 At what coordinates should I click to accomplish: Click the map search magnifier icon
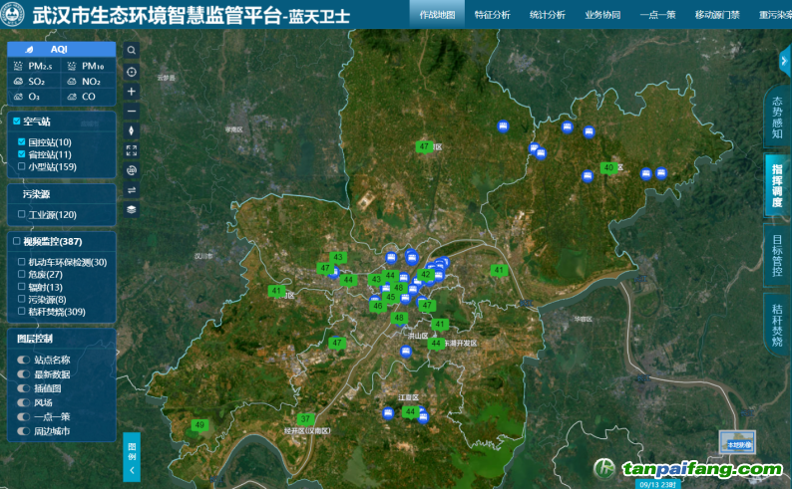click(132, 50)
